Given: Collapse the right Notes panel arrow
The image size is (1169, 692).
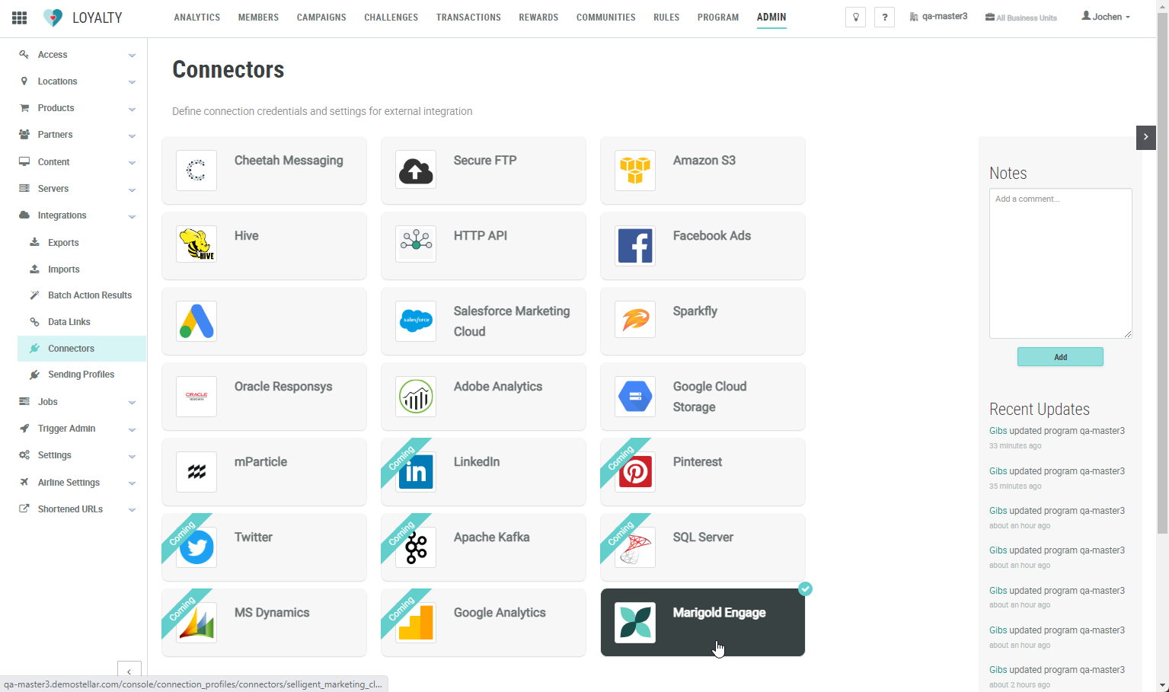Looking at the screenshot, I should (1145, 137).
